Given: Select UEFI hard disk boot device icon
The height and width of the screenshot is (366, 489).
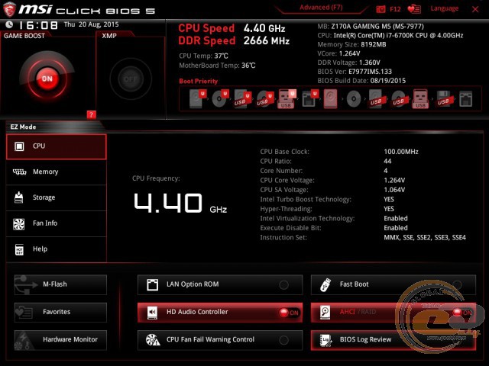Looking at the screenshot, I should click(x=198, y=98).
